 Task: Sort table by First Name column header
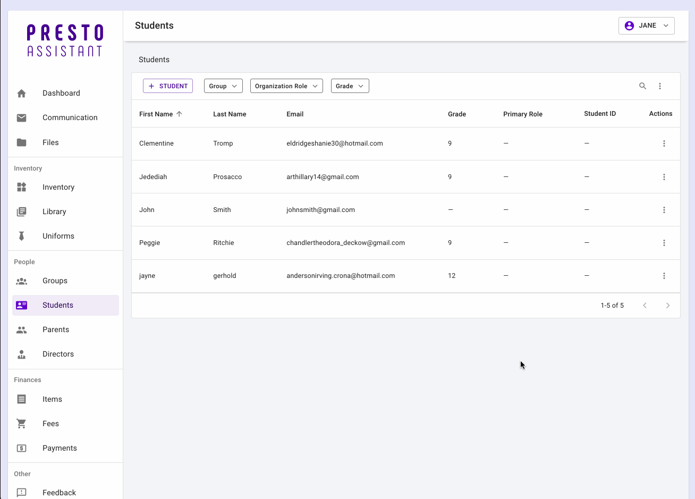(156, 114)
